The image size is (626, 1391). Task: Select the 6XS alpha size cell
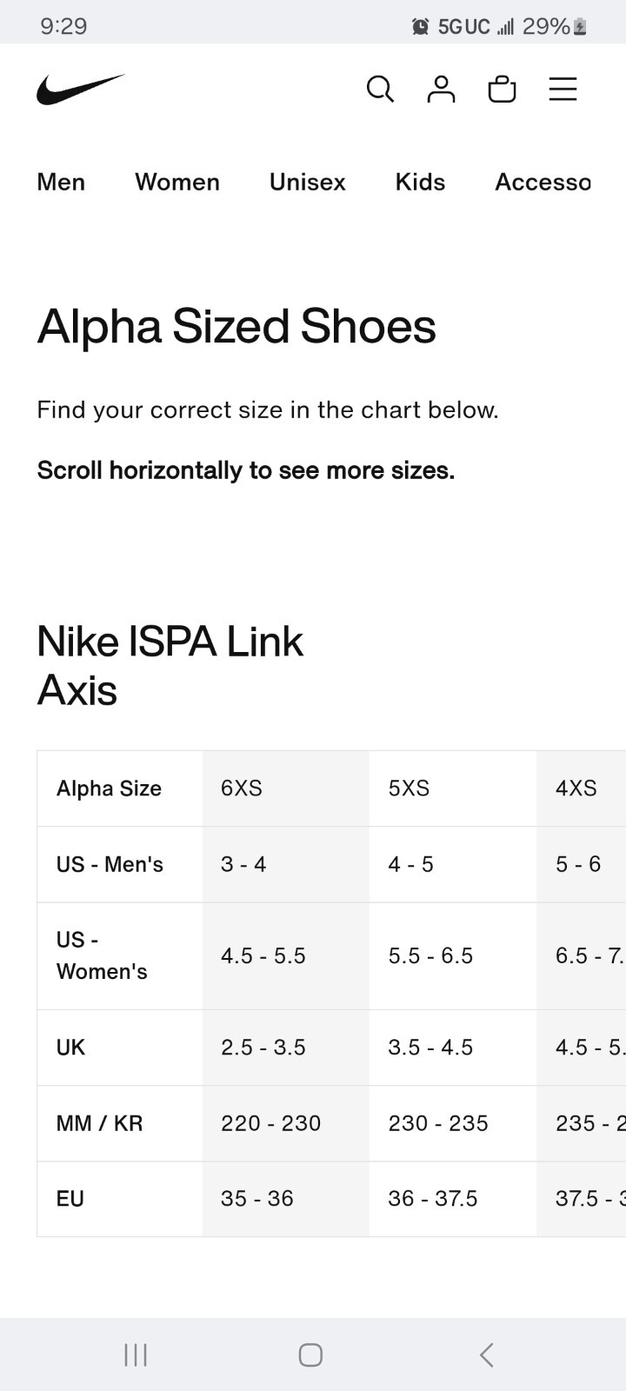coord(241,789)
